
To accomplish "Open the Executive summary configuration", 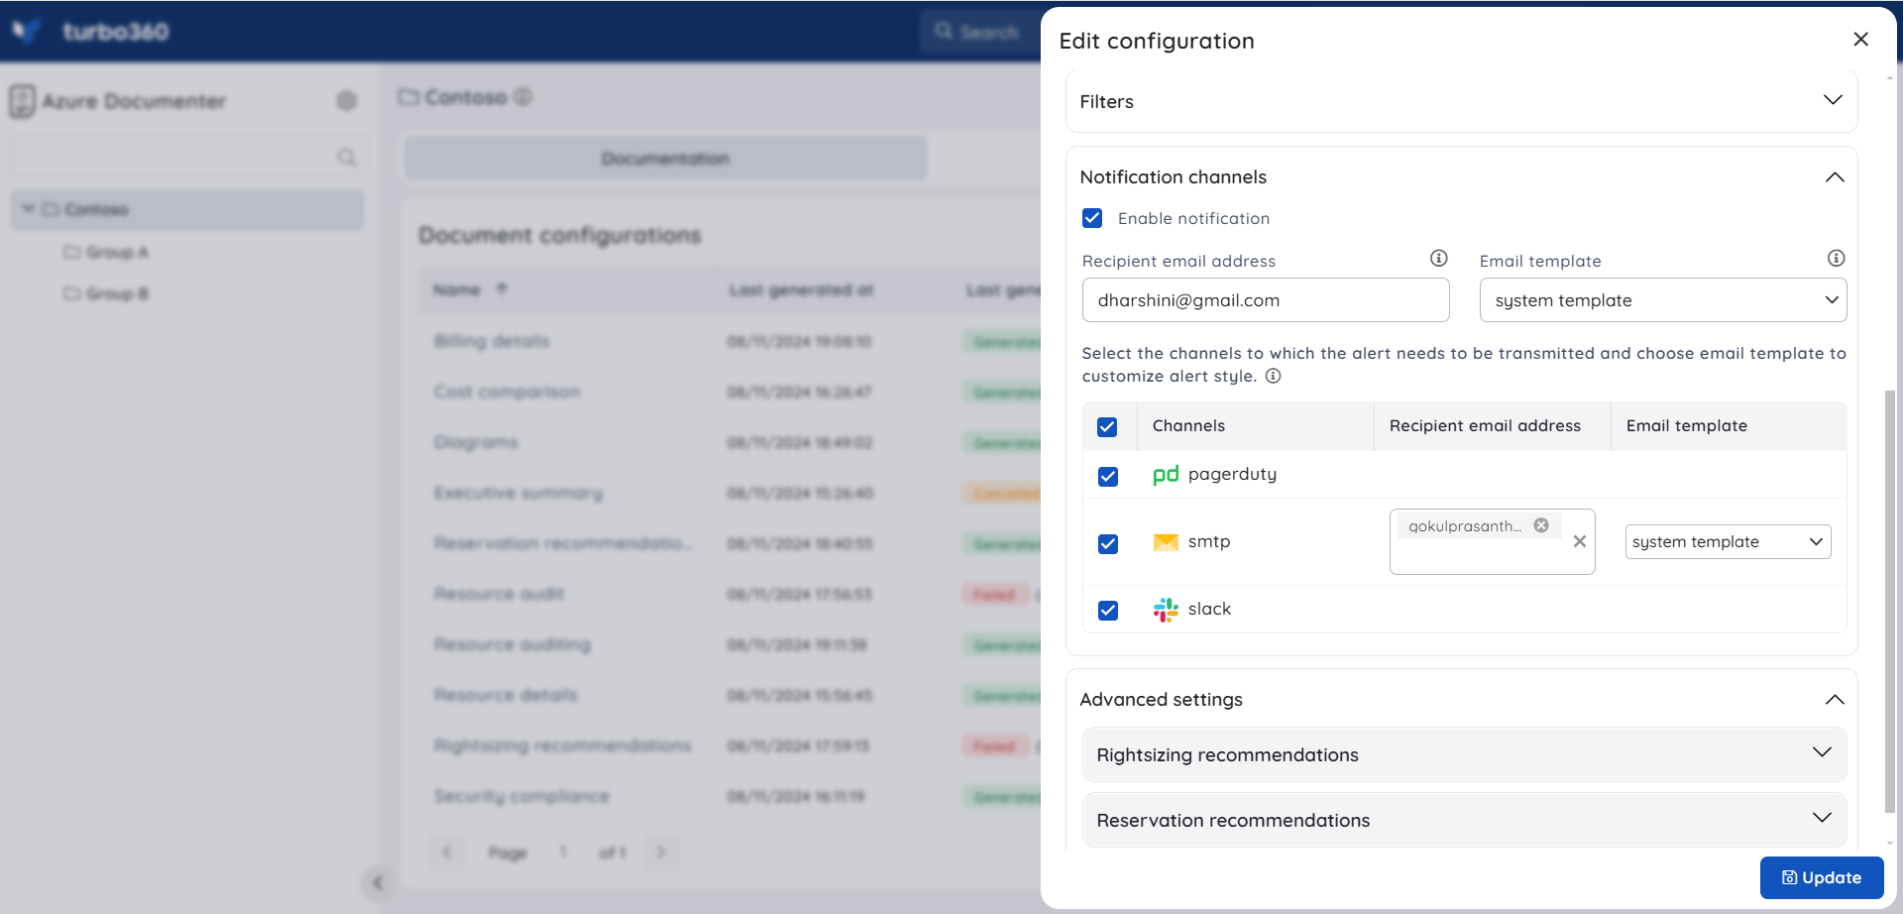I will 518,493.
